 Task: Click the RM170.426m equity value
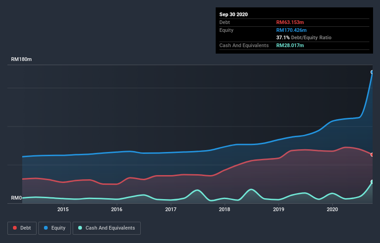[x=291, y=30]
